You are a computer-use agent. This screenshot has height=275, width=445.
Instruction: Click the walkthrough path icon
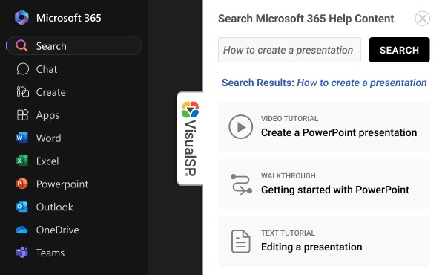[x=241, y=184]
